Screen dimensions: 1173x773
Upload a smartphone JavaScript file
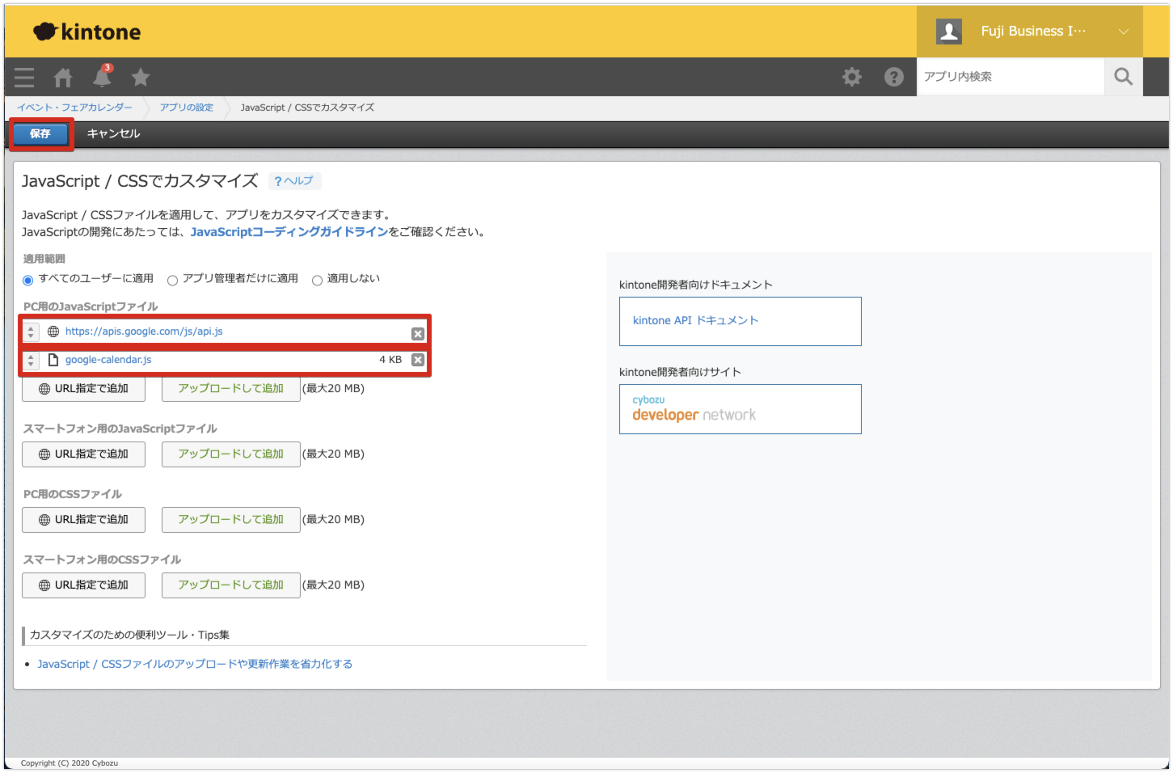pyautogui.click(x=231, y=454)
